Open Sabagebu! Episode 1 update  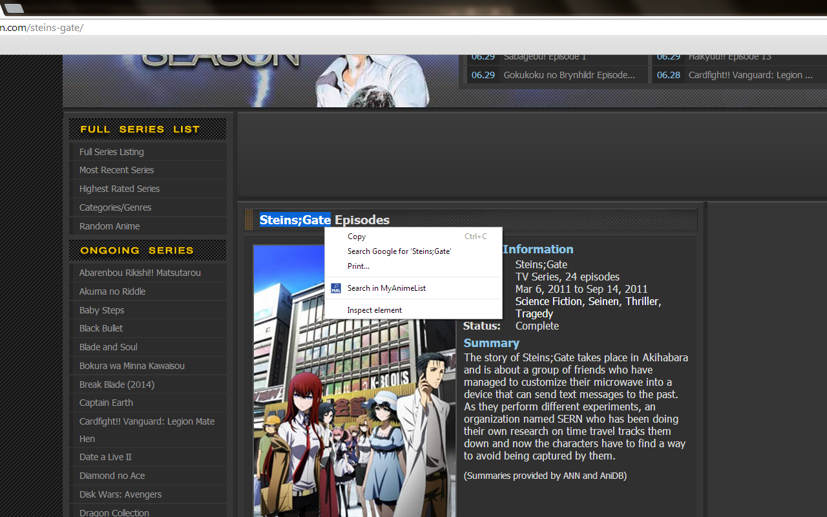pyautogui.click(x=545, y=57)
